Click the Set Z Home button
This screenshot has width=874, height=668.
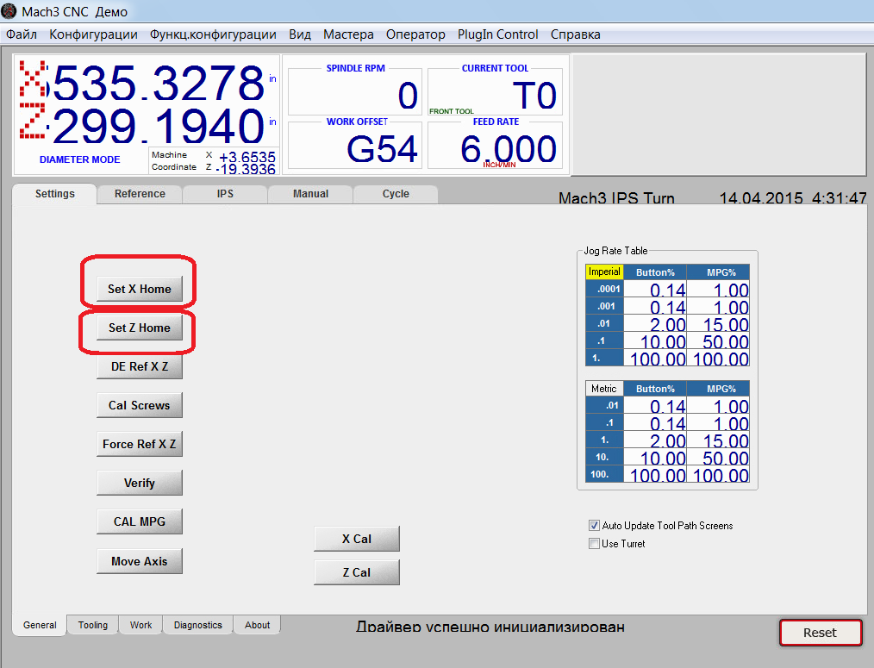140,328
